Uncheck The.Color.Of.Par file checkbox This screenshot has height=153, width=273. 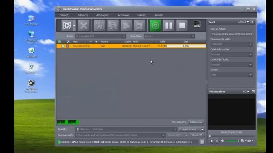(x=63, y=46)
